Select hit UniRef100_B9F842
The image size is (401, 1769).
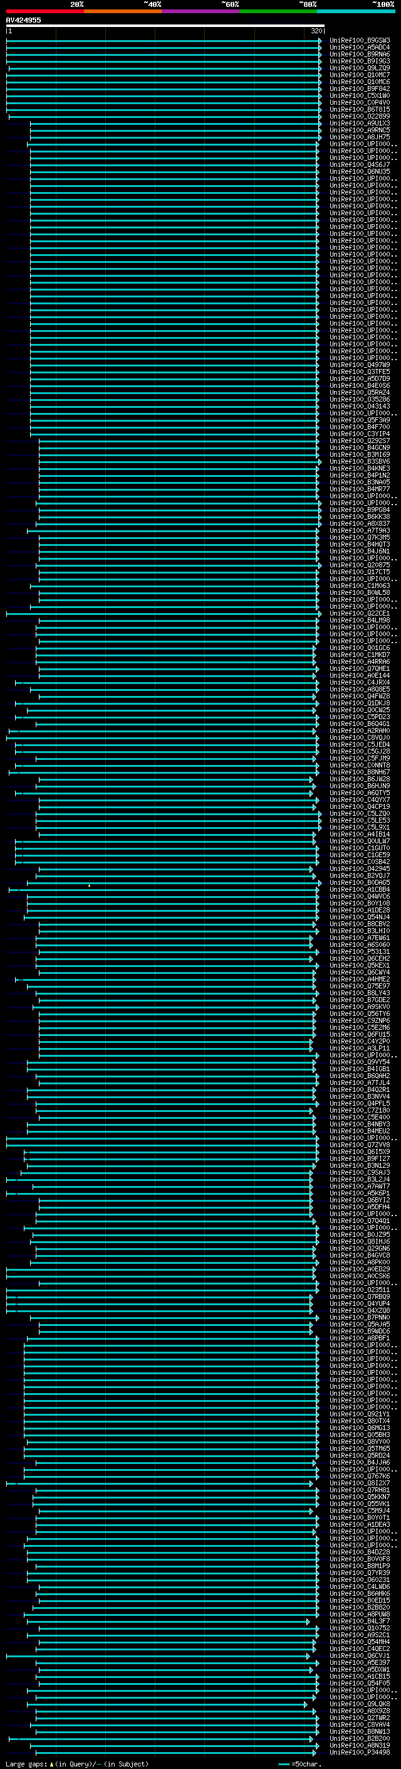point(360,88)
